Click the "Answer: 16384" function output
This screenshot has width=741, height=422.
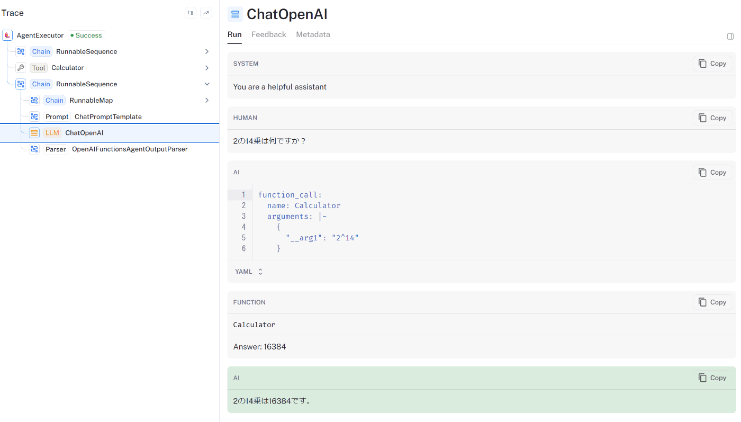pos(259,347)
